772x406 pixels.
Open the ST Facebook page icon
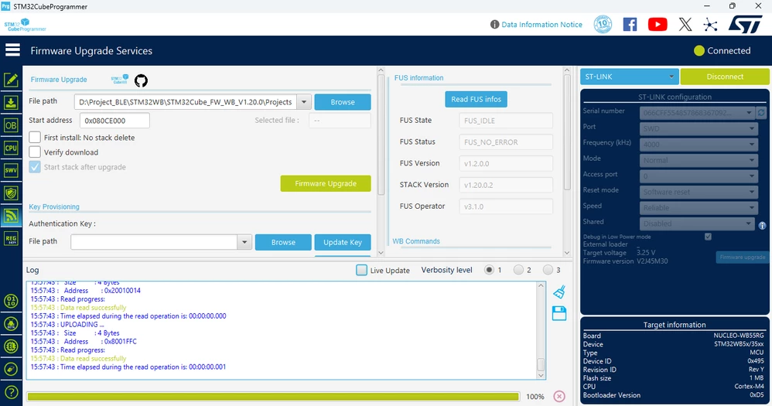point(630,24)
